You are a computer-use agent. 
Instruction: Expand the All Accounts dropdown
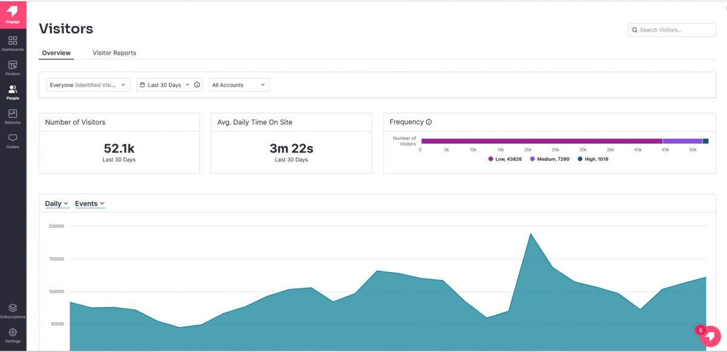(239, 85)
